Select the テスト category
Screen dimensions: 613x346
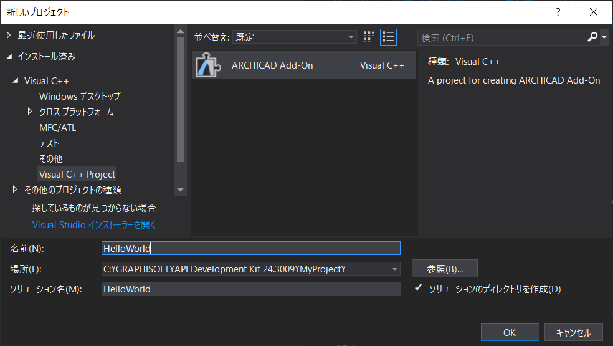(49, 143)
